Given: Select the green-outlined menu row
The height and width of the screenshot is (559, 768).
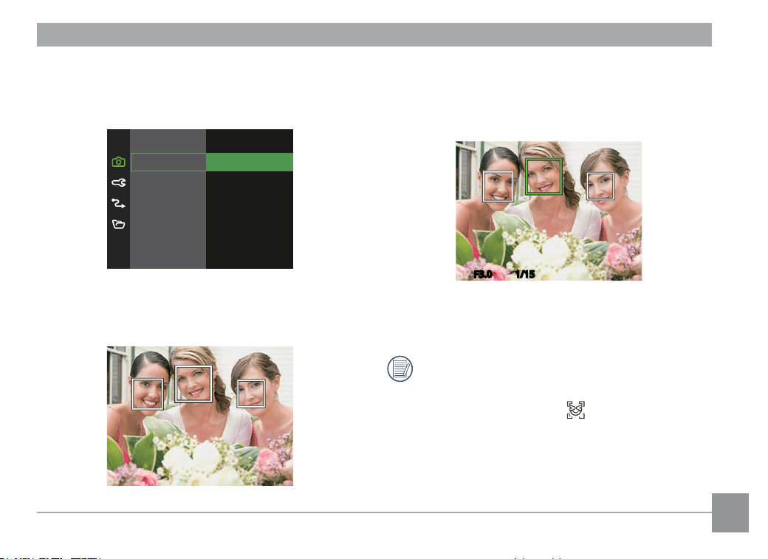Looking at the screenshot, I should (168, 162).
